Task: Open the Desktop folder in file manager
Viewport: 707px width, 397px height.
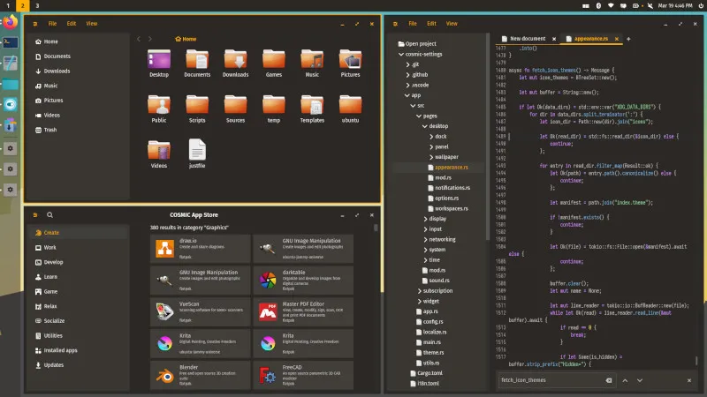Action: click(x=159, y=64)
